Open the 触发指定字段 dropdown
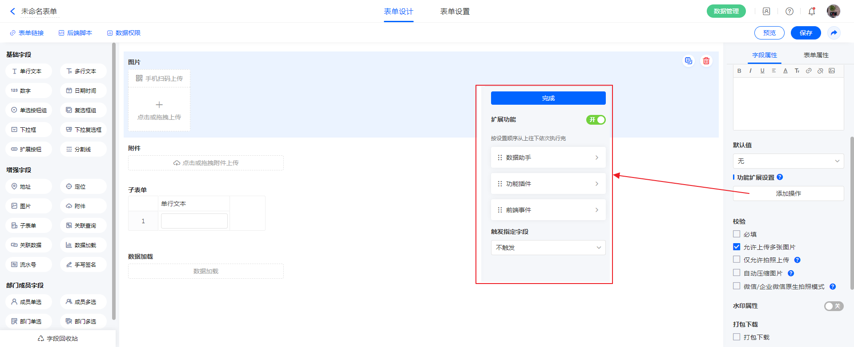The height and width of the screenshot is (347, 854). point(548,248)
